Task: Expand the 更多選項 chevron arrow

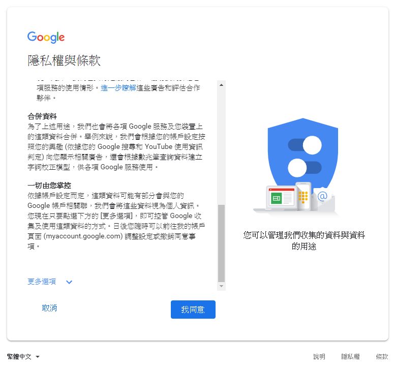Action: click(69, 282)
